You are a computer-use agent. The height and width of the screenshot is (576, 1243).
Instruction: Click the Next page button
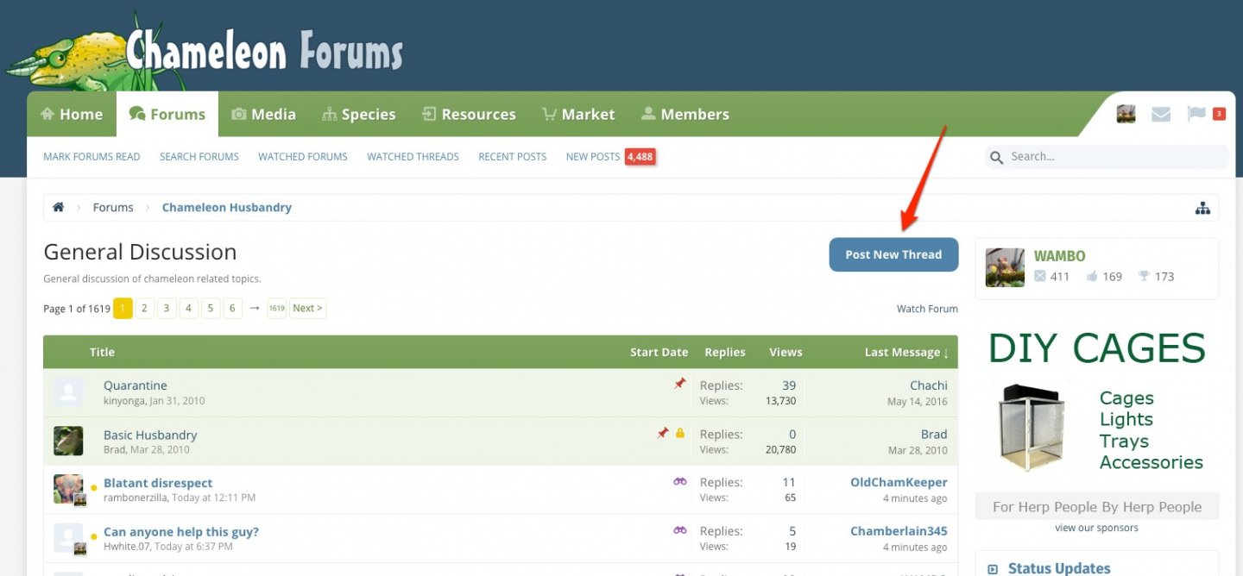click(x=306, y=308)
